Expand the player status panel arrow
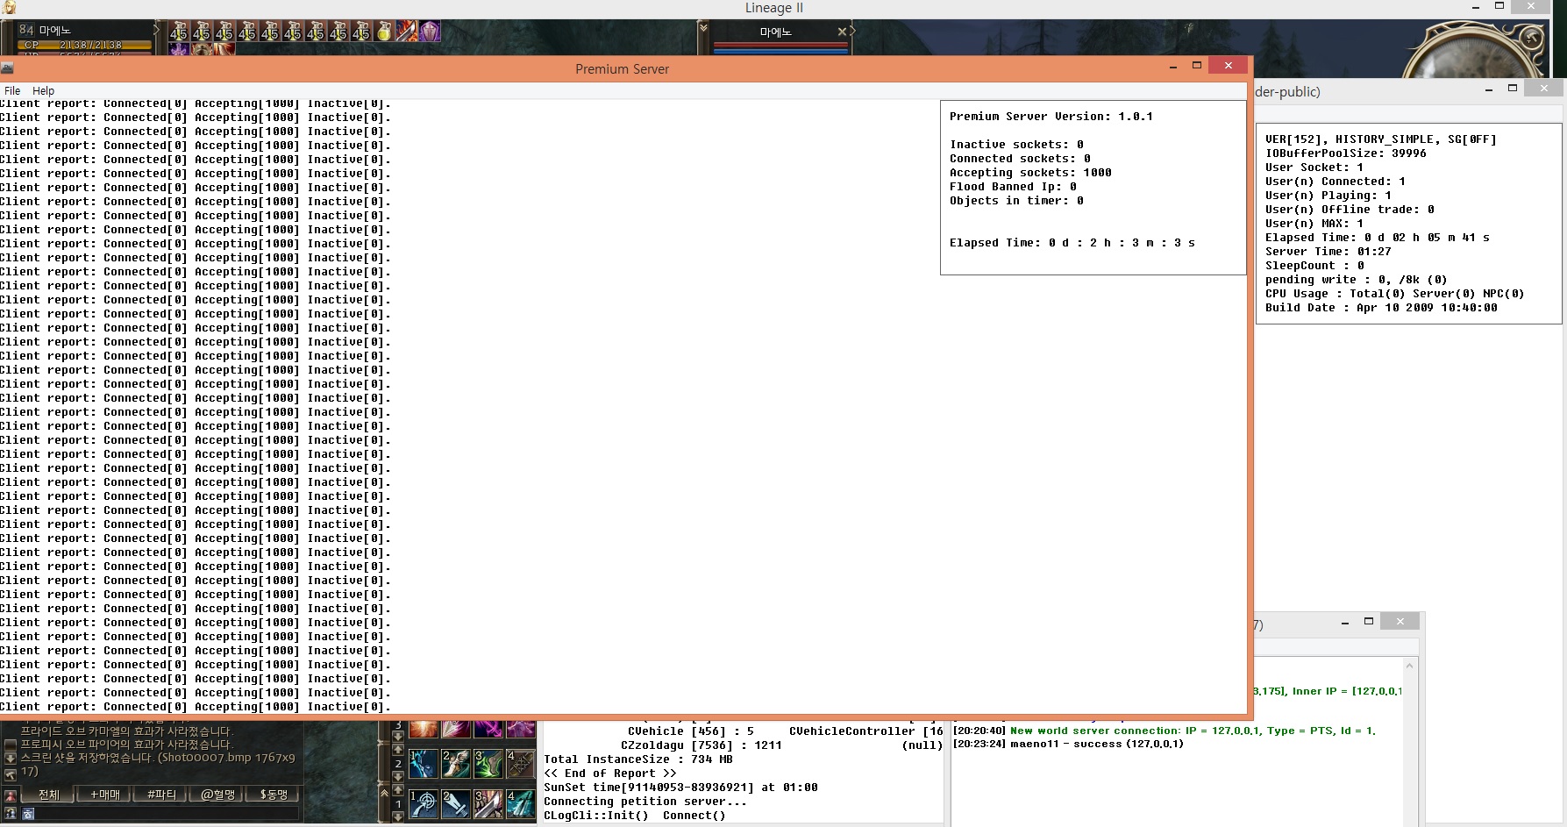The image size is (1567, 827). [157, 31]
